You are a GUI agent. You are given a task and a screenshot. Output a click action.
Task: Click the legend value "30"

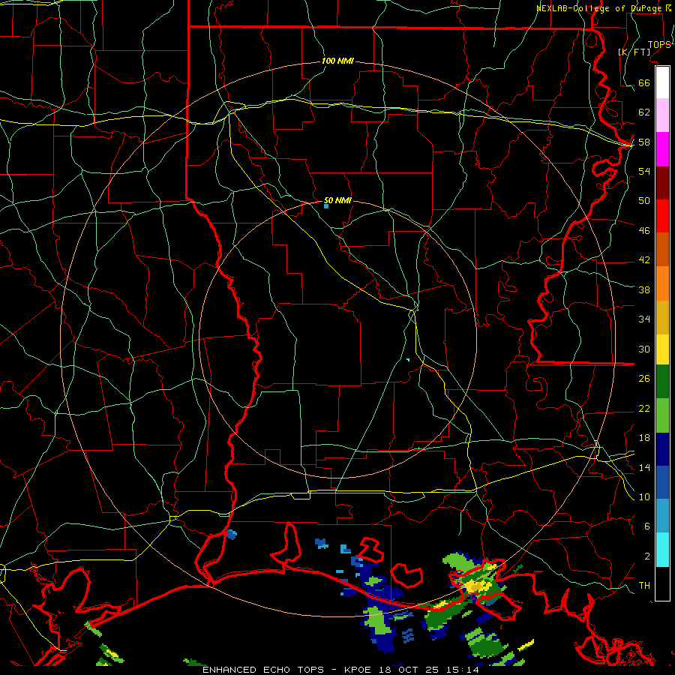pyautogui.click(x=644, y=349)
